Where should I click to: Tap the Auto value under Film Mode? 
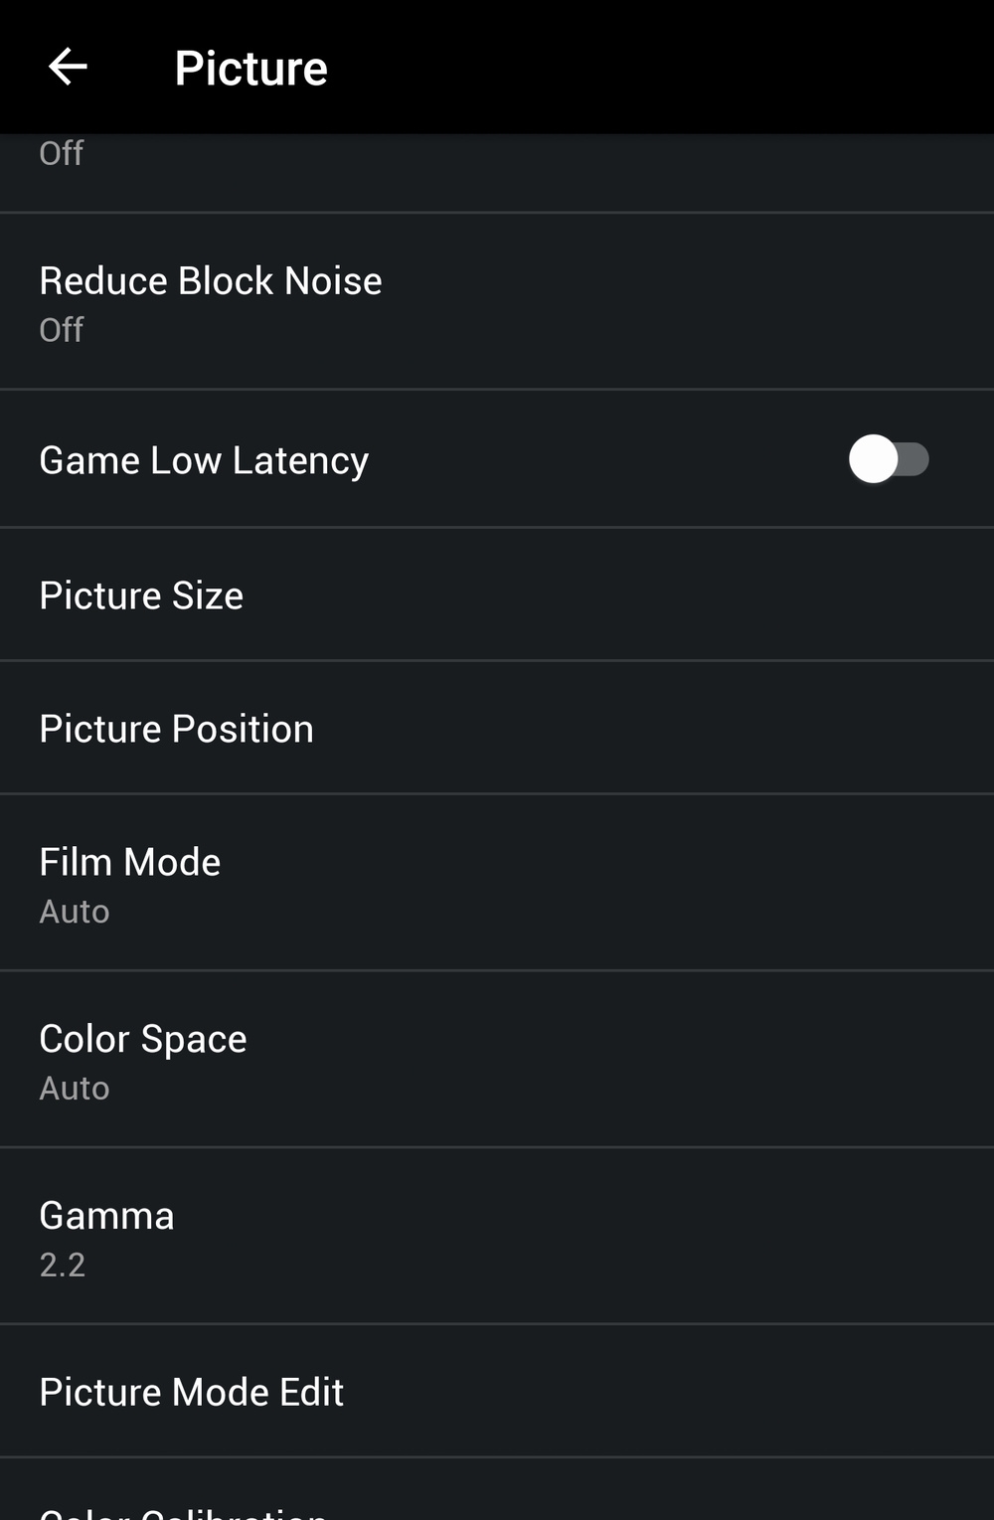tap(75, 912)
